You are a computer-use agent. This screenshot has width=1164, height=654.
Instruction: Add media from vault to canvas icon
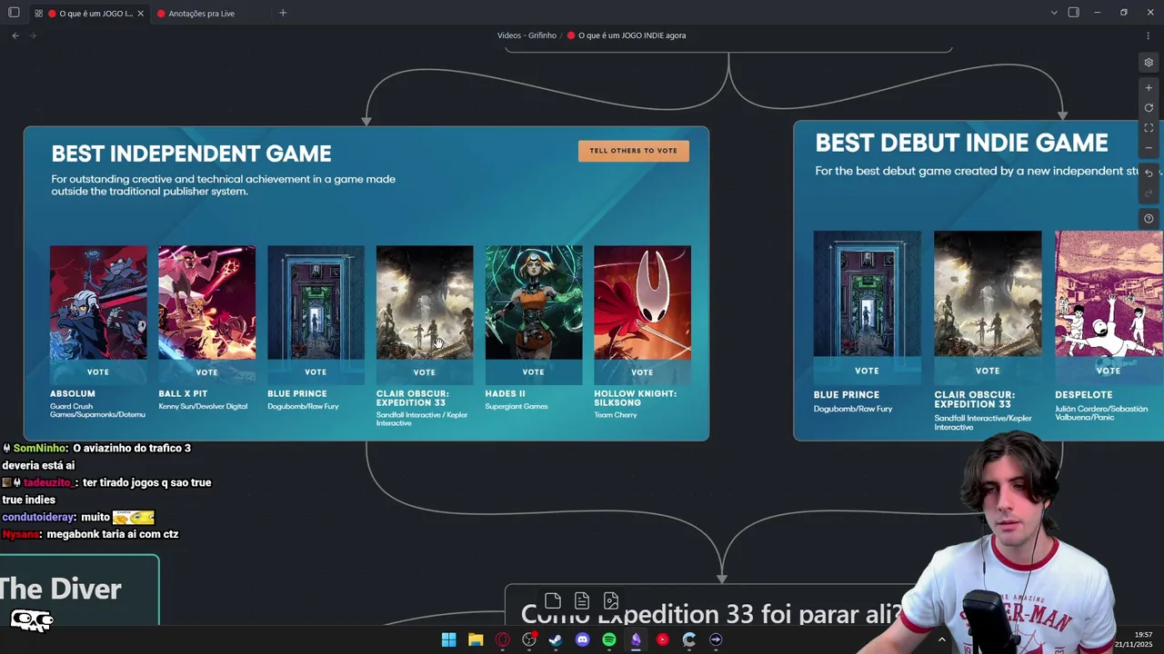[x=611, y=601]
